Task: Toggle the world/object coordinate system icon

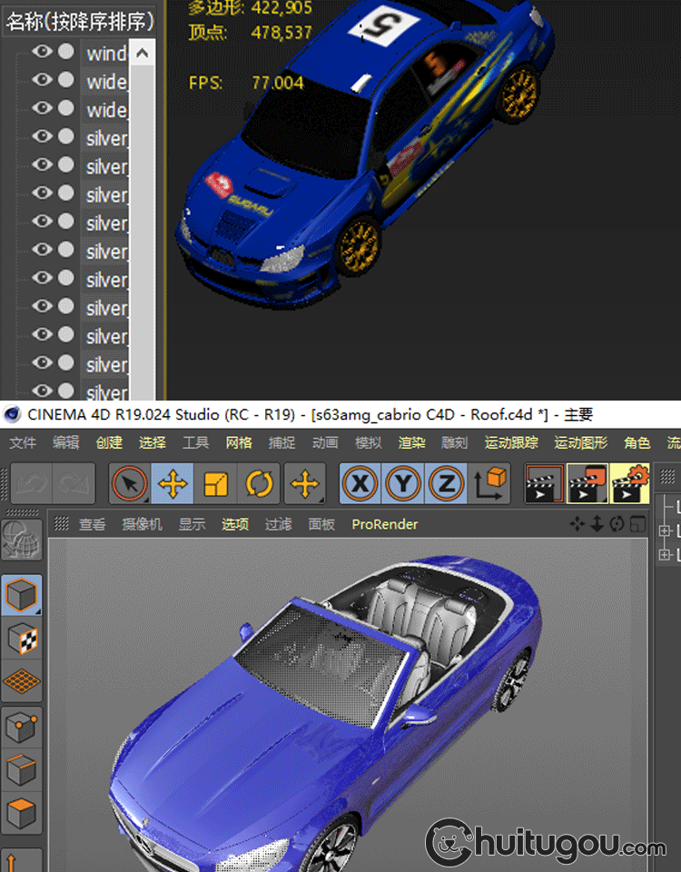Action: point(489,483)
